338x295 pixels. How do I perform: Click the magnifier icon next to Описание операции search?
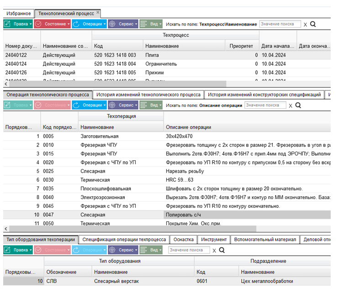[298, 105]
